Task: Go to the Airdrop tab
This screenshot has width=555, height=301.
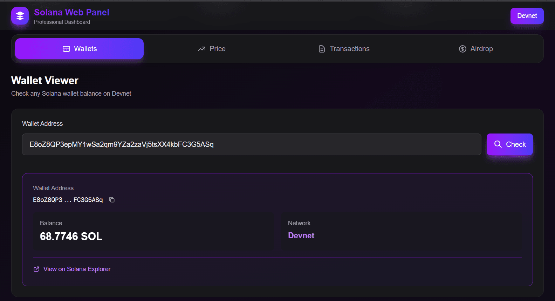Action: [481, 49]
